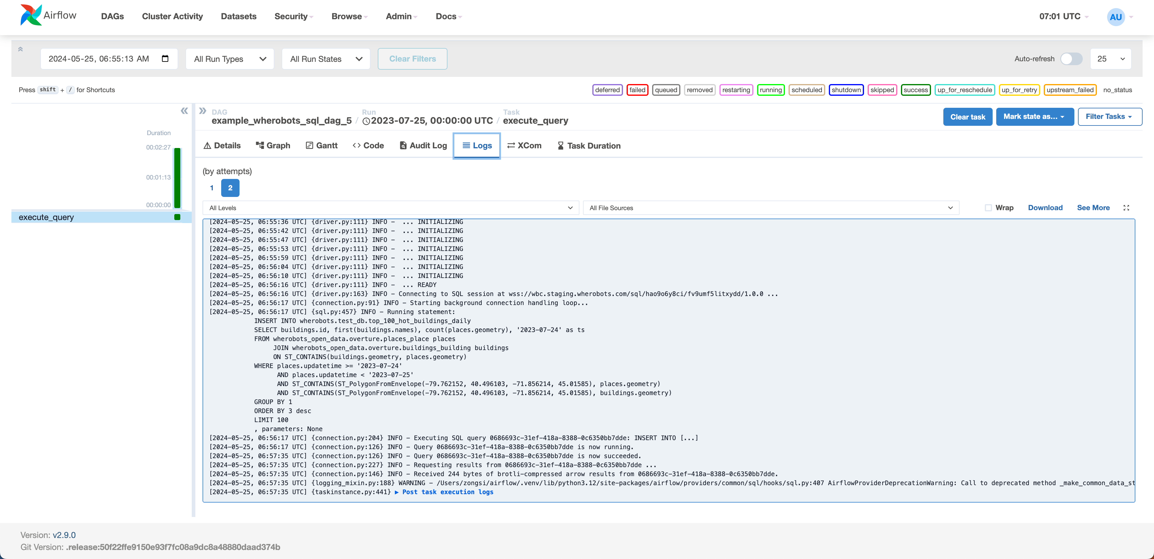
Task: Click the base date input field
Action: pyautogui.click(x=109, y=59)
